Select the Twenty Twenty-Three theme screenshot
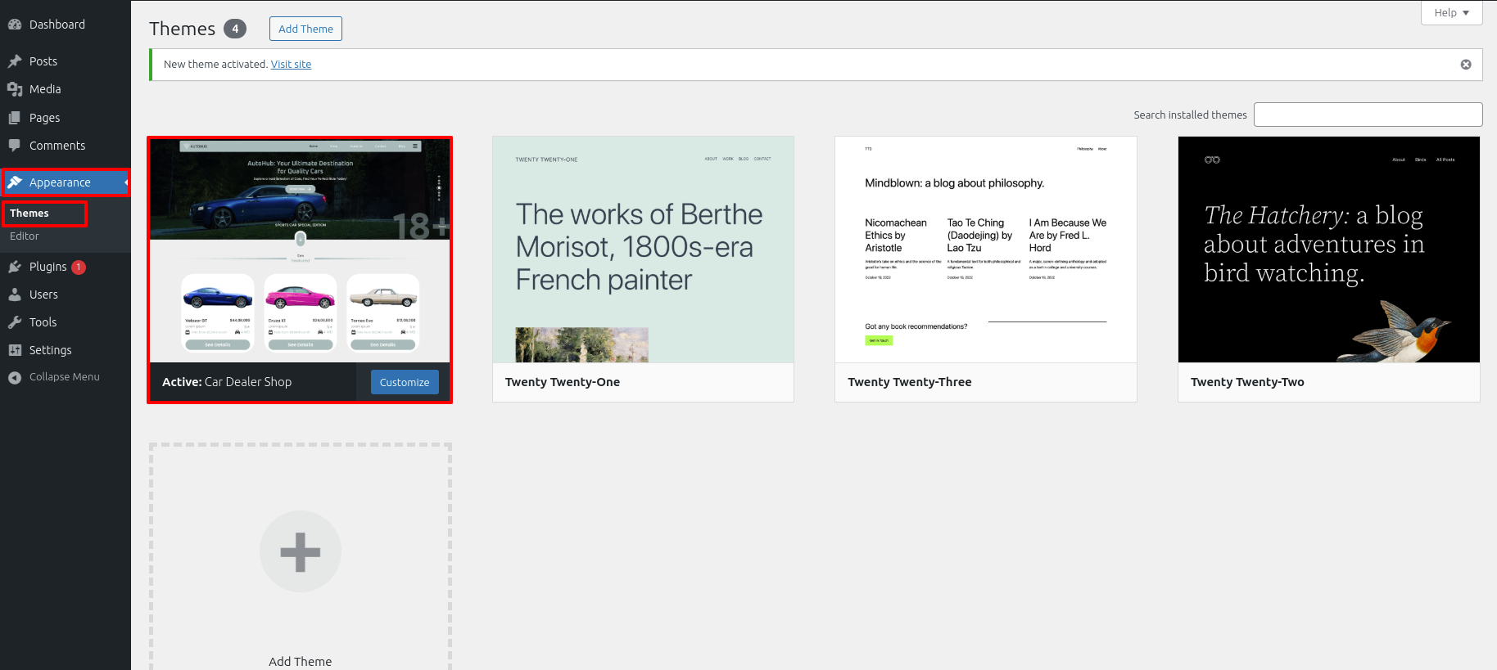Image resolution: width=1497 pixels, height=670 pixels. pyautogui.click(x=986, y=250)
